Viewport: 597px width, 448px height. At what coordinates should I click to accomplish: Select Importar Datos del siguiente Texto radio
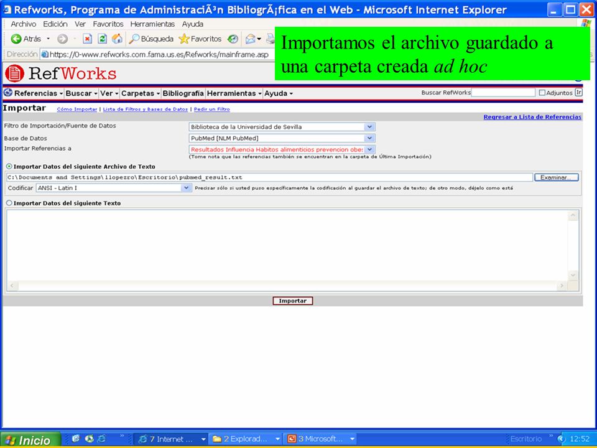pos(9,203)
